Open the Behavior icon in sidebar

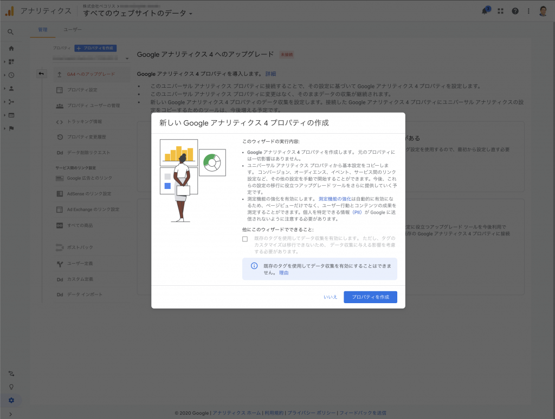pos(11,115)
